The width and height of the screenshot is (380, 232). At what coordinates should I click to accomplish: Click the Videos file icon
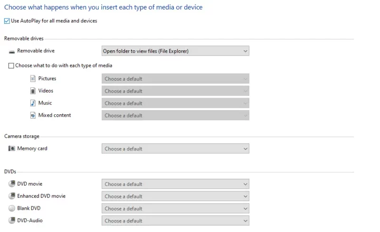(33, 91)
